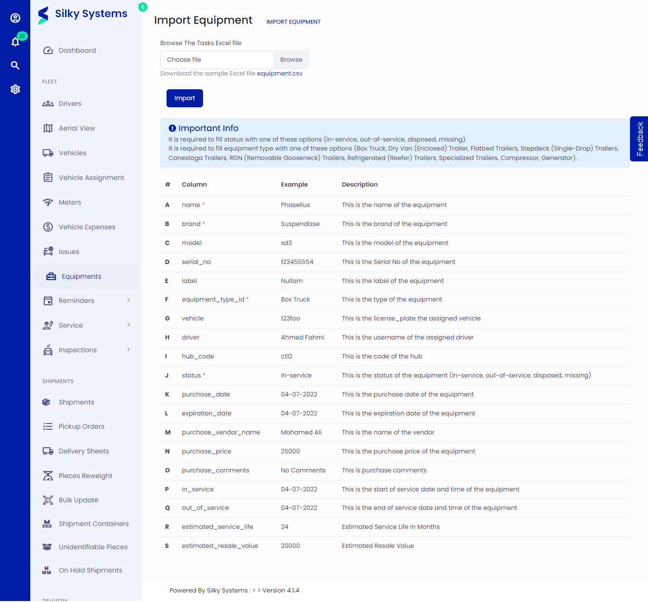Open Vehicle Assignment via its clipboard icon
This screenshot has height=602, width=648.
pyautogui.click(x=48, y=178)
